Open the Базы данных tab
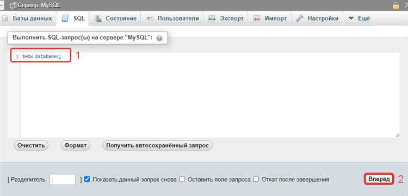 pyautogui.click(x=28, y=19)
